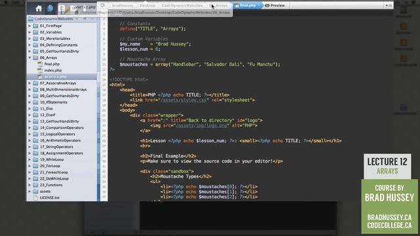Expand the 01_FirstPage folder
Screen dimensions: 420x236
[x=30, y=26]
